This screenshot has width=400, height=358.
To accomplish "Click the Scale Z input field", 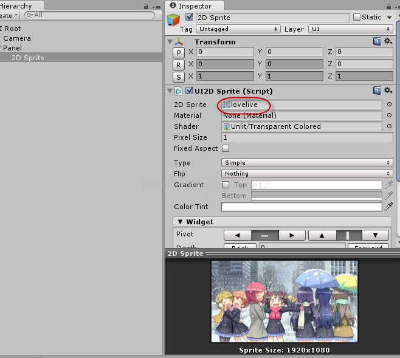I will pyautogui.click(x=364, y=76).
